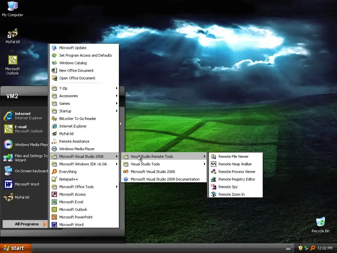Click the Visual Studio 2008 Documentation help icon
This screenshot has width=337, height=253.
tap(126, 179)
